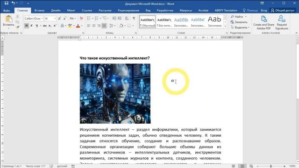Image resolution: width=299 pixels, height=168 pixels.
Task: Clear all formatting with the eraser icon
Action: coord(81,19)
